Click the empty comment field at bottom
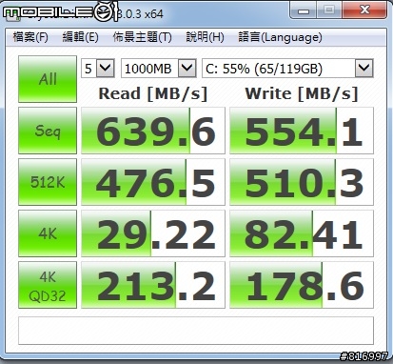The image size is (393, 364). click(x=196, y=331)
